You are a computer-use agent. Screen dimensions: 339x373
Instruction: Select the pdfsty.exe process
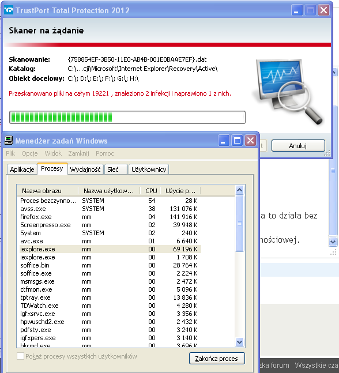[x=109, y=330]
